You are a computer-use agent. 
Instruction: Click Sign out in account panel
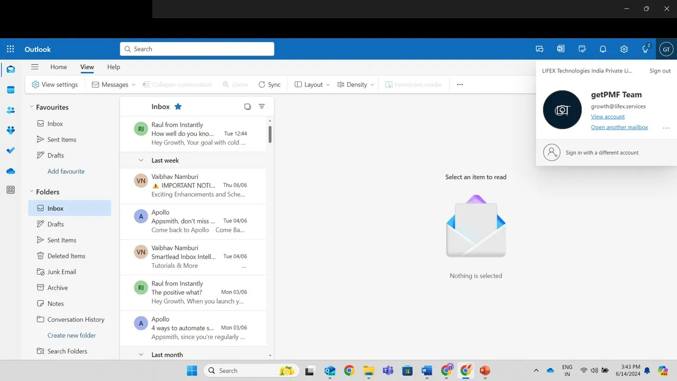[660, 70]
